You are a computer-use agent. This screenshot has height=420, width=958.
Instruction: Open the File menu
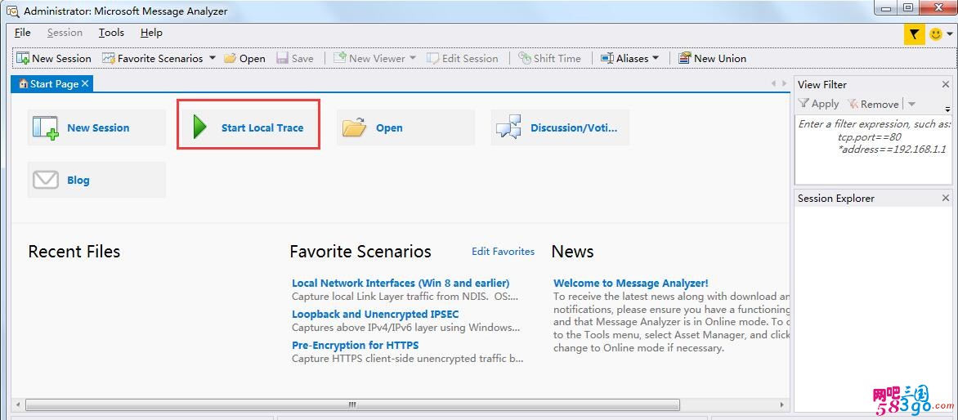pyautogui.click(x=22, y=33)
